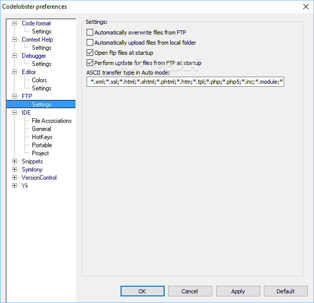Select the Editor category
This screenshot has width=314, height=303.
29,72
